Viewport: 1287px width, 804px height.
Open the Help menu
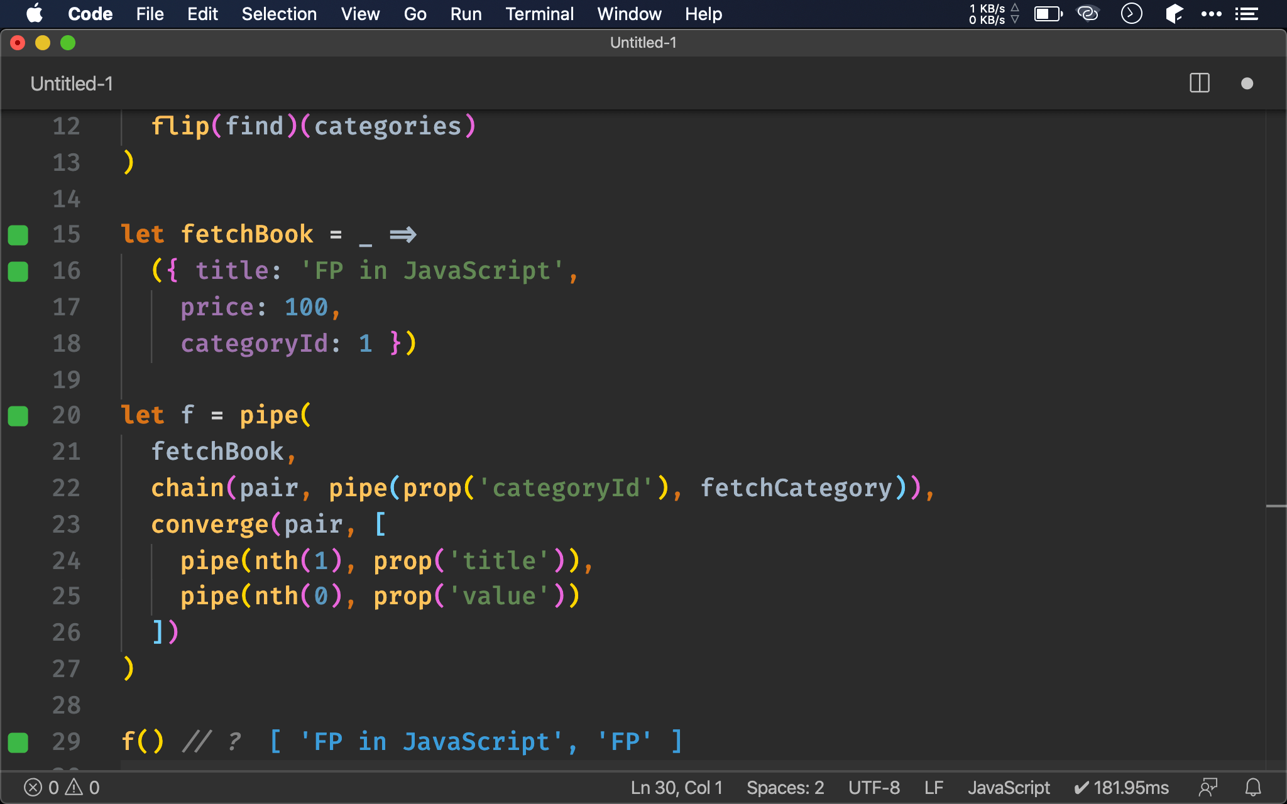coord(703,14)
